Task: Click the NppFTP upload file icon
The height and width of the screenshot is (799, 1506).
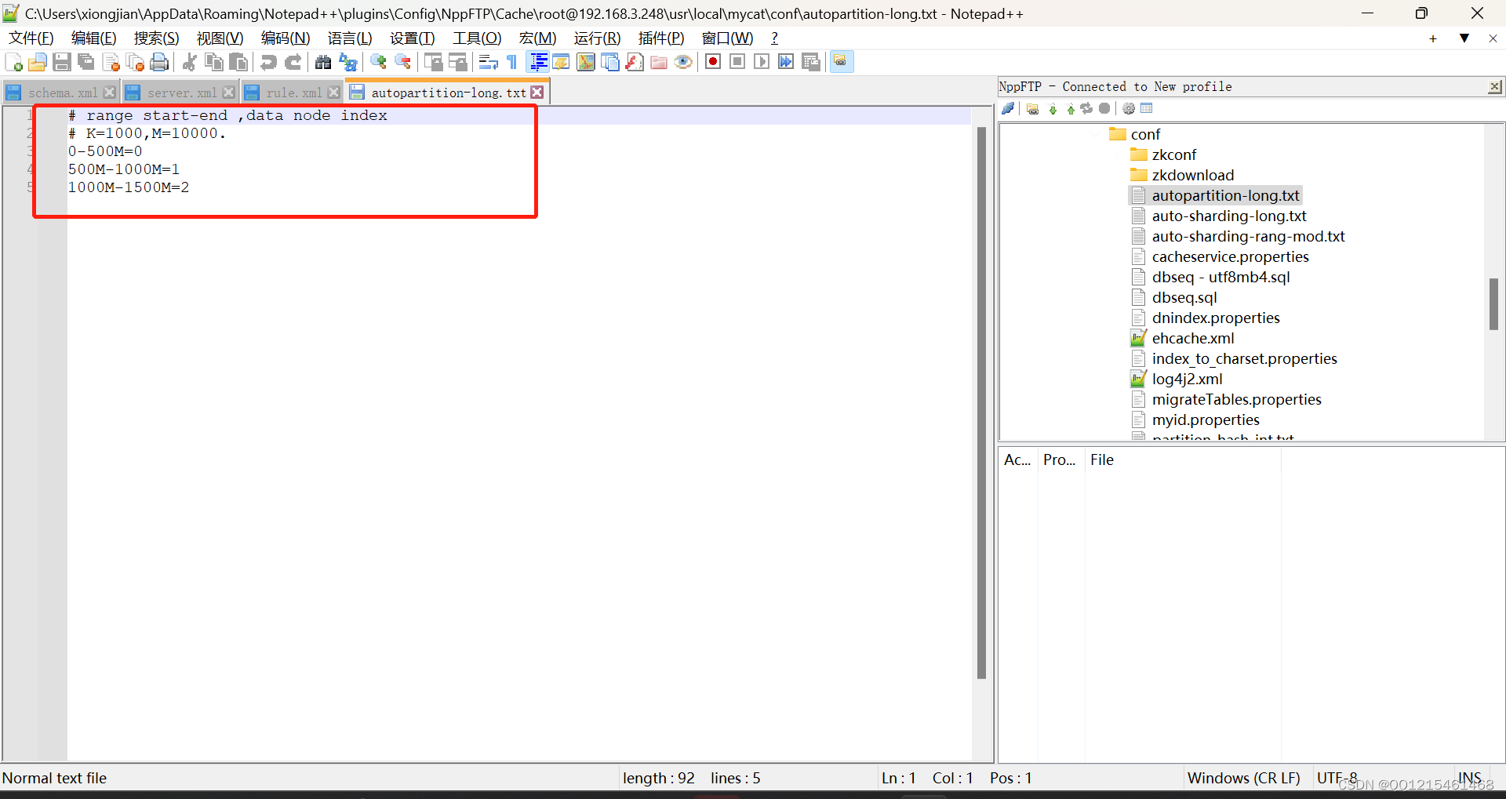Action: 1070,109
